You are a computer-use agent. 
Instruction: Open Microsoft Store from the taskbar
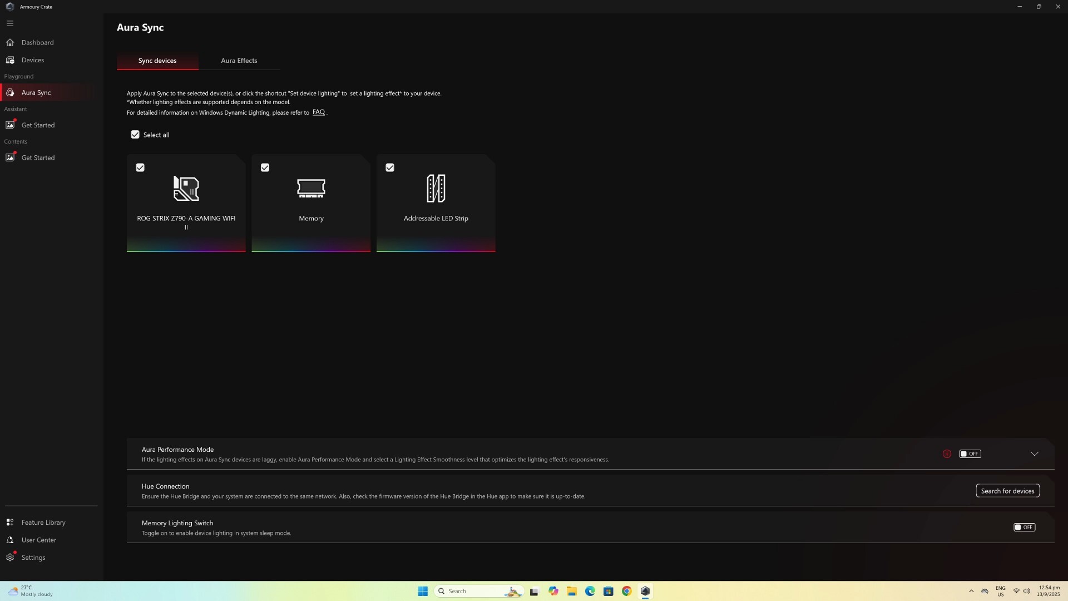coord(609,591)
